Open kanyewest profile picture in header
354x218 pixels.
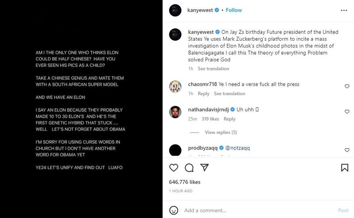(175, 10)
